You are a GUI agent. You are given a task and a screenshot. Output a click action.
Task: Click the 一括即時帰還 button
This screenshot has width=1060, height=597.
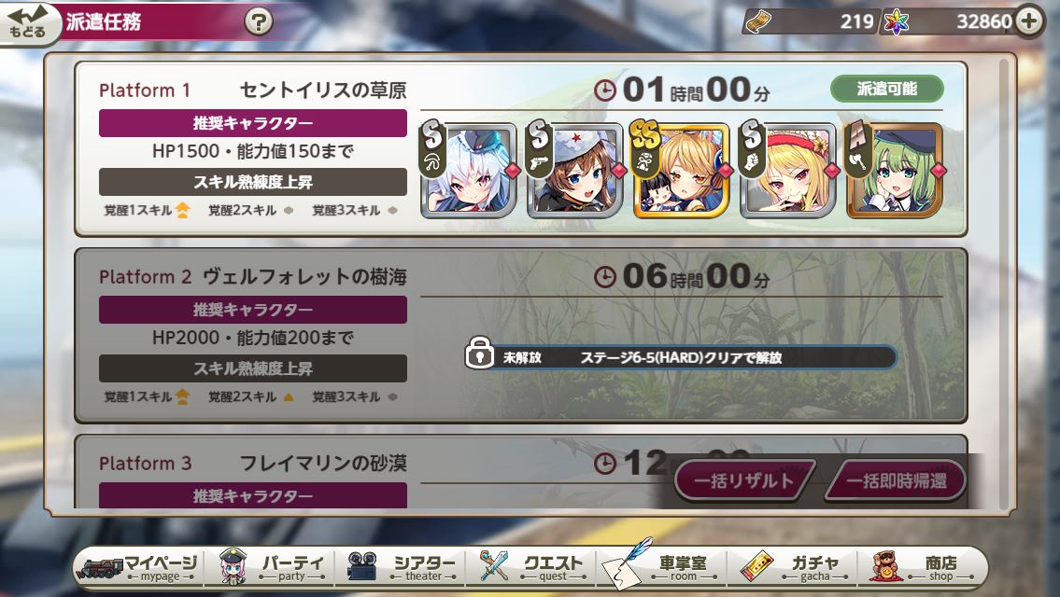tap(896, 480)
